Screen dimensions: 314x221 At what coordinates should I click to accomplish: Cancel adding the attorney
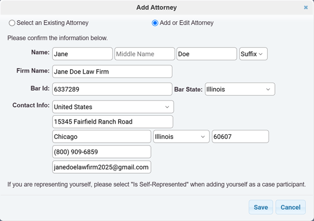coord(290,207)
